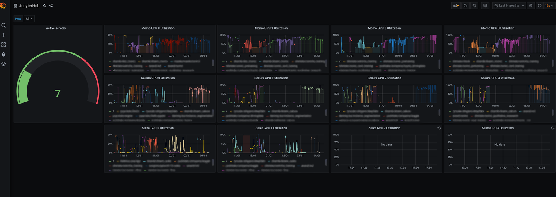The height and width of the screenshot is (197, 556).
Task: Click the Momo GPU 1 legend scrollbar
Action: [326, 63]
